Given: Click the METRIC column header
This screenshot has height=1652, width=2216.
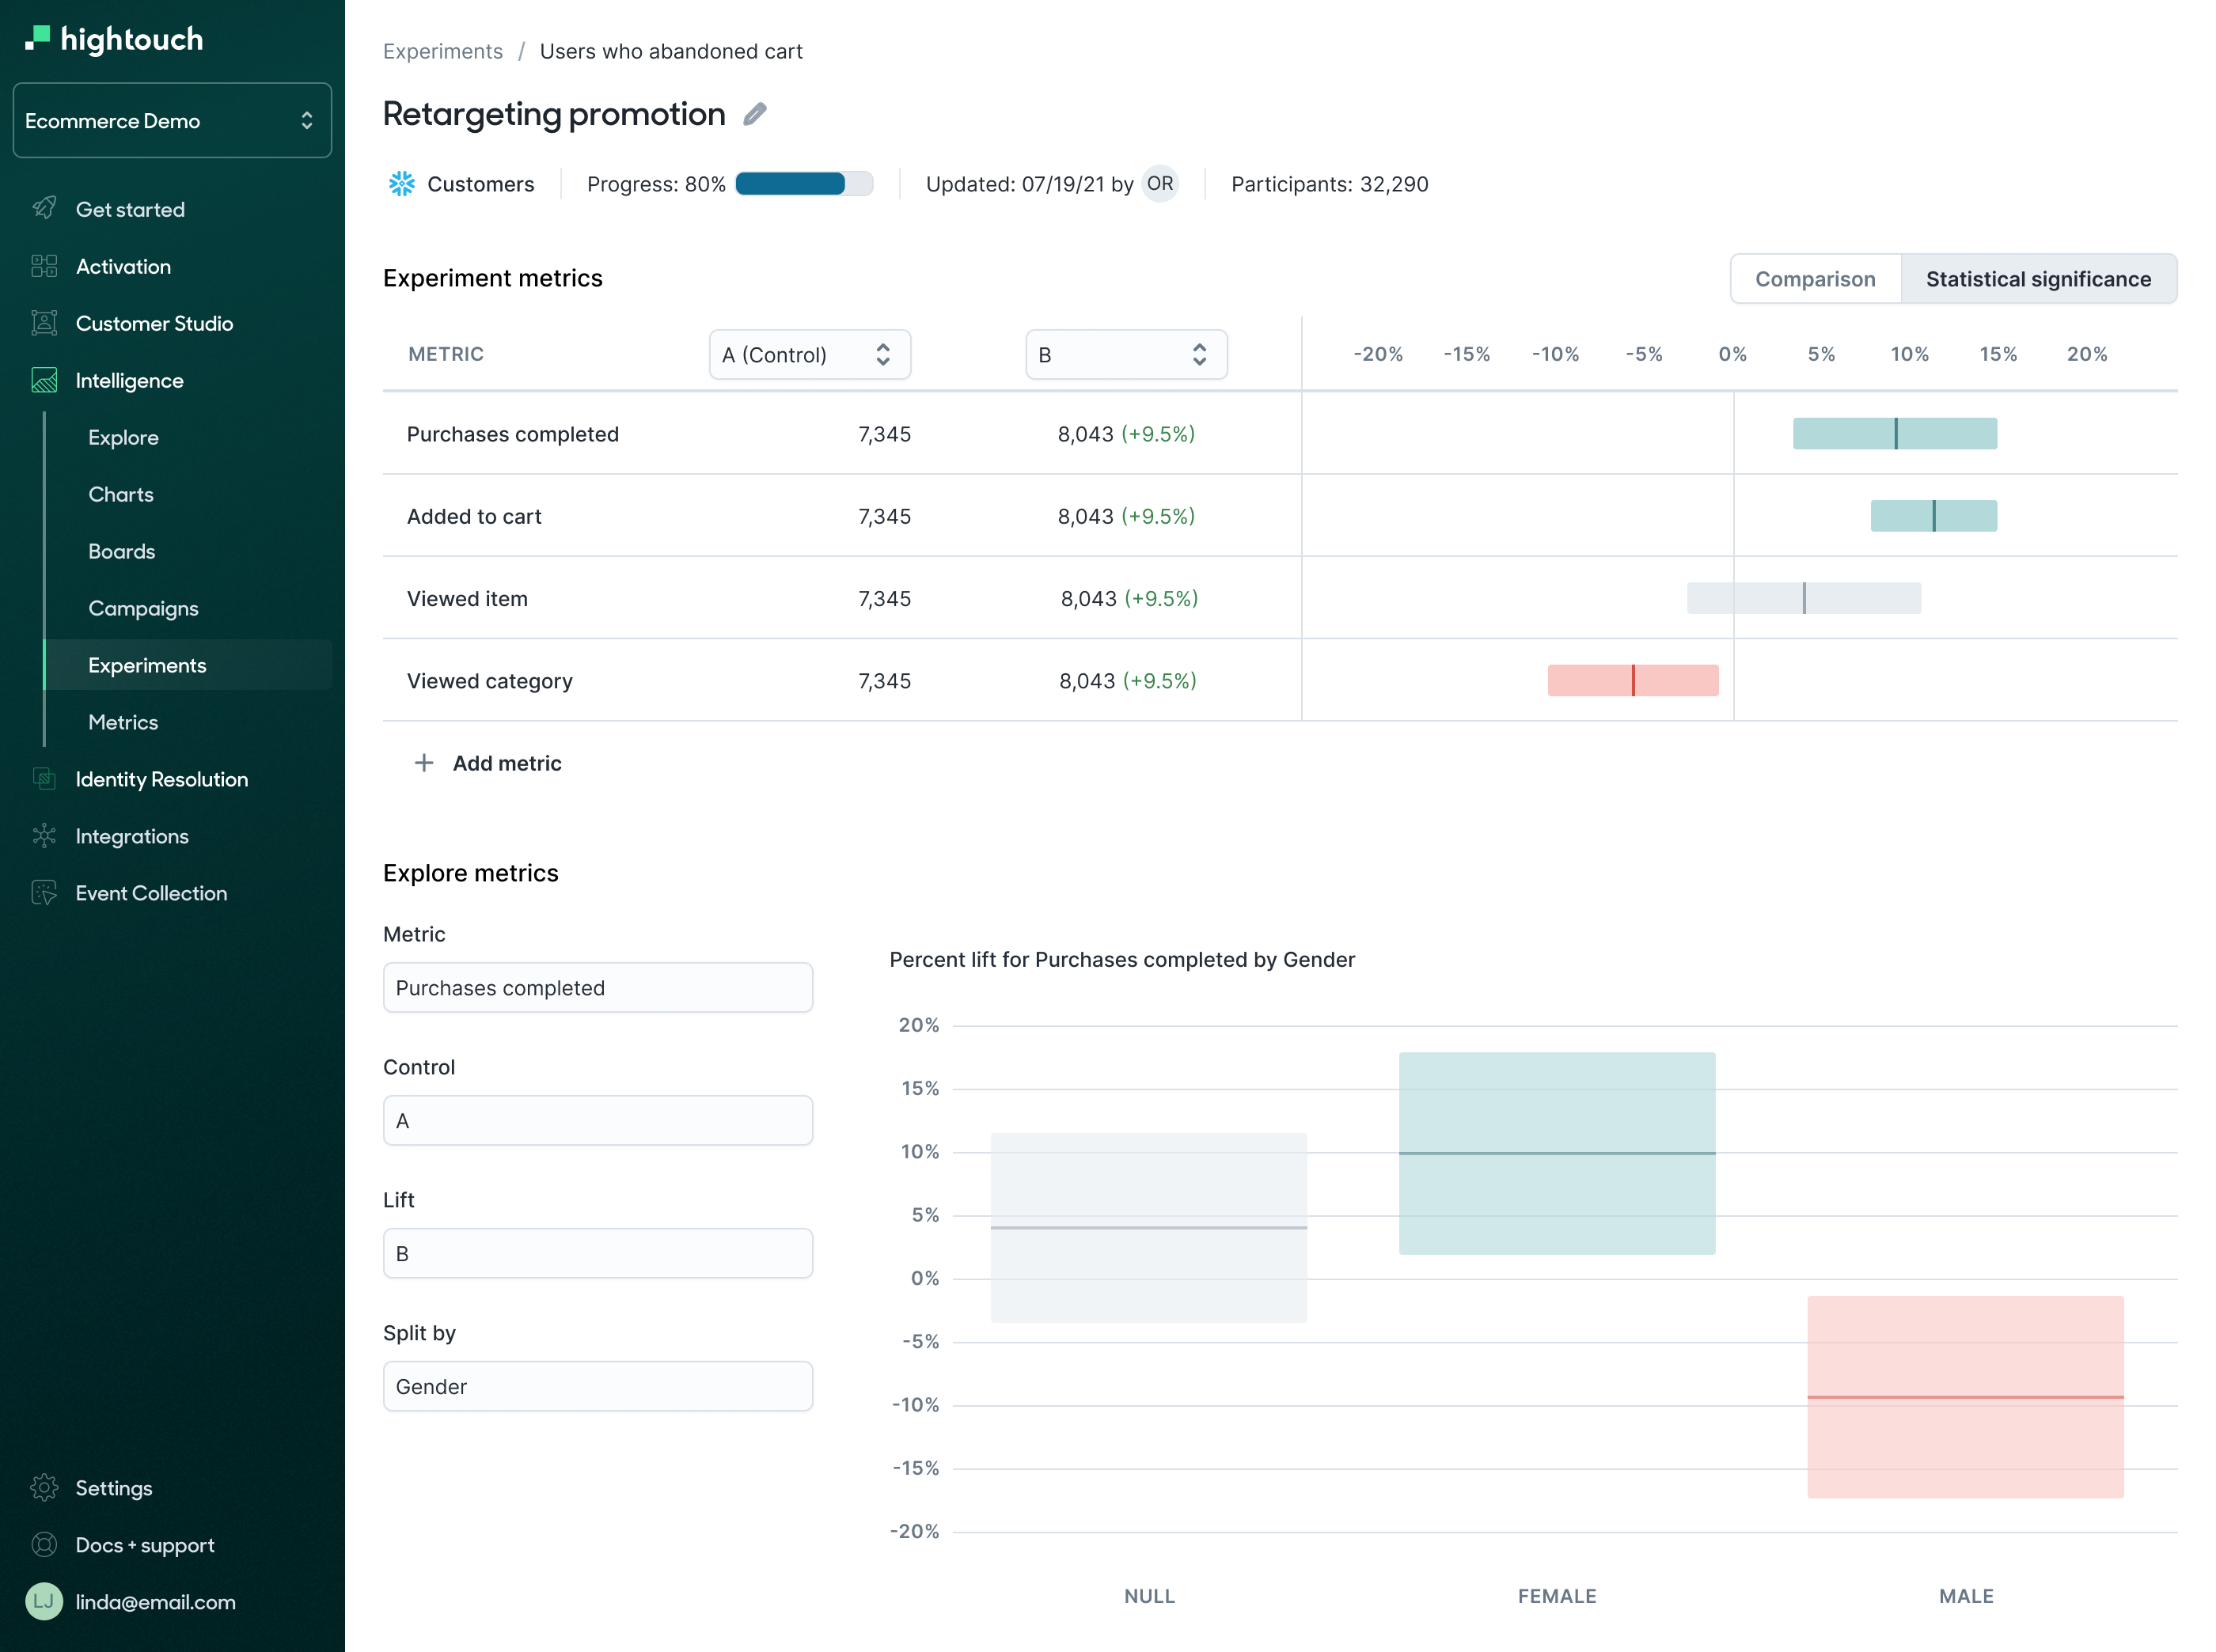Looking at the screenshot, I should 446,354.
